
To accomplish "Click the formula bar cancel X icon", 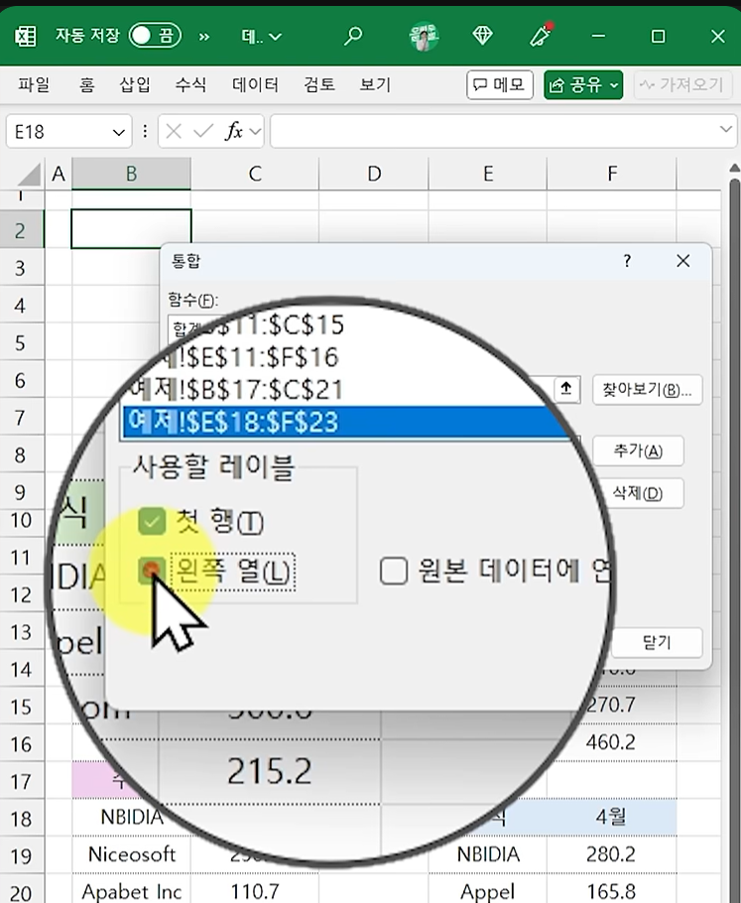I will coord(174,132).
